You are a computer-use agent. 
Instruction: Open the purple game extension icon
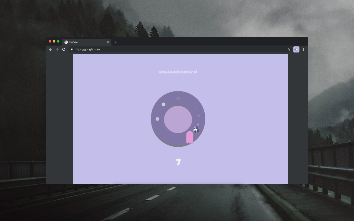[296, 49]
